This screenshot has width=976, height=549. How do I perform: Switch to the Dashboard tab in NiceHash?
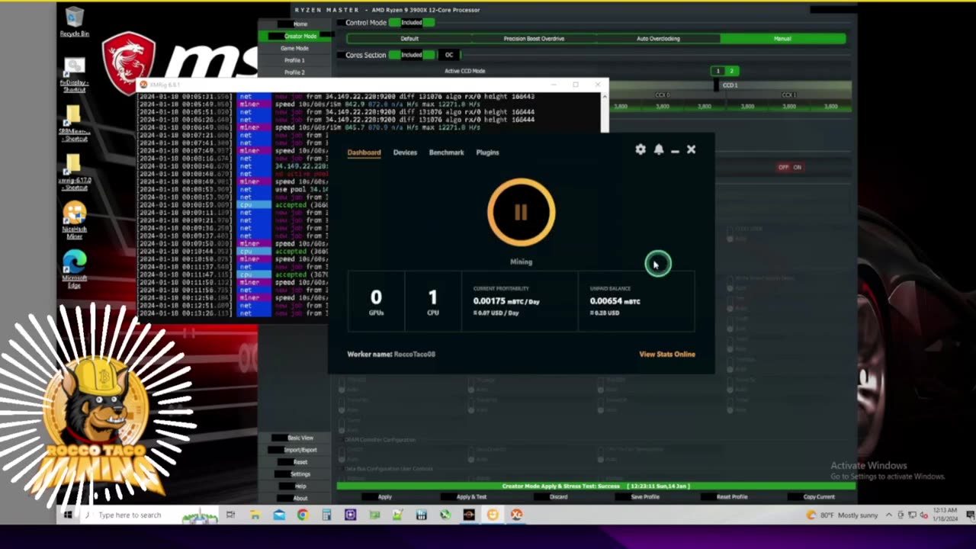(364, 152)
